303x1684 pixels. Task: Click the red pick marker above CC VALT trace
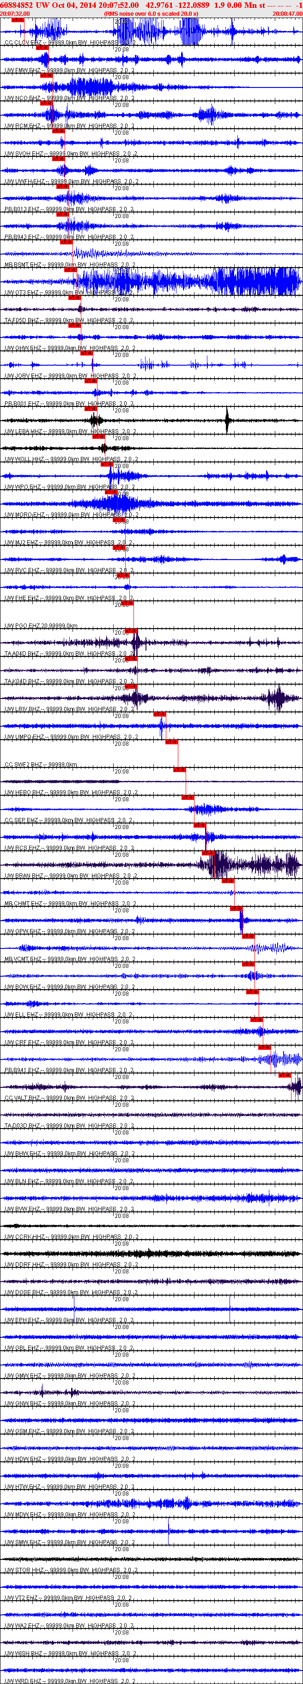[285, 1075]
